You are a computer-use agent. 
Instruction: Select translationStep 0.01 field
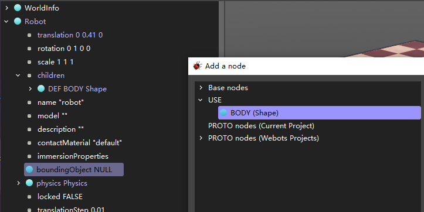(71, 209)
